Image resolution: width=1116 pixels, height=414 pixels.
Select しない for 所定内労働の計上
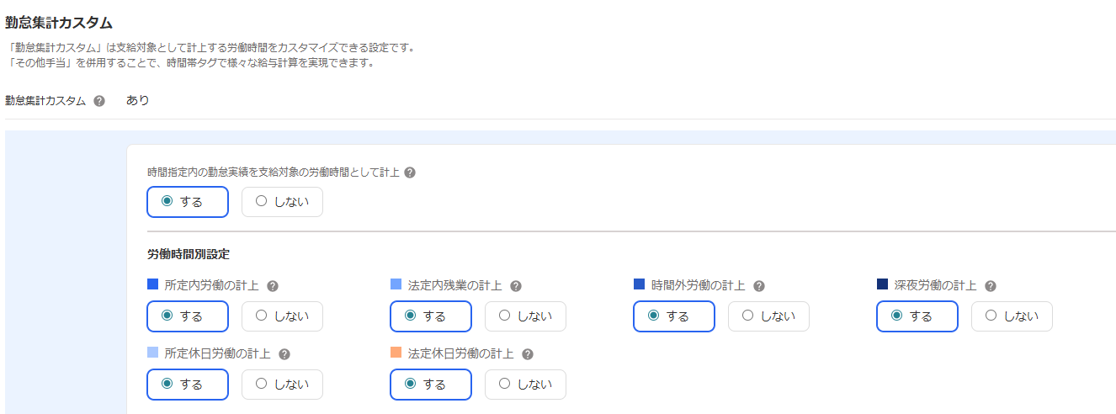tap(282, 316)
